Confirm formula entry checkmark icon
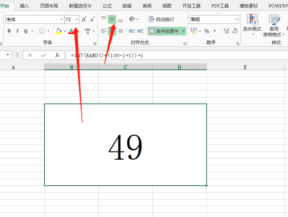Image resolution: width=288 pixels, height=217 pixels. pos(44,55)
